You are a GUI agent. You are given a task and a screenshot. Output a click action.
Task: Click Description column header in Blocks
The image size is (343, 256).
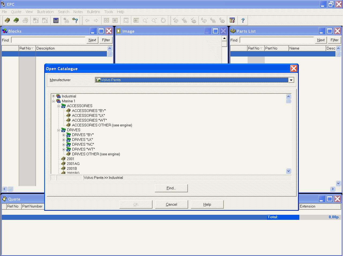coord(71,48)
